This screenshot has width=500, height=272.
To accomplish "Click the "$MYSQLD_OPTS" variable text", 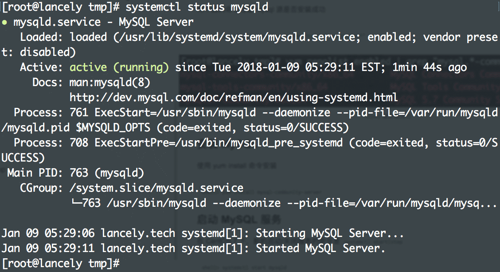I will pyautogui.click(x=113, y=127).
